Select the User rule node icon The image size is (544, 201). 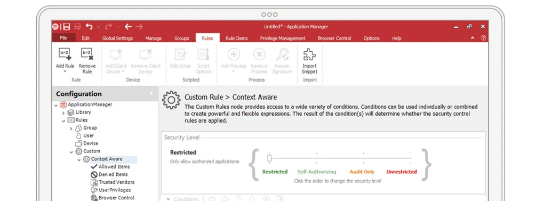pyautogui.click(x=79, y=136)
